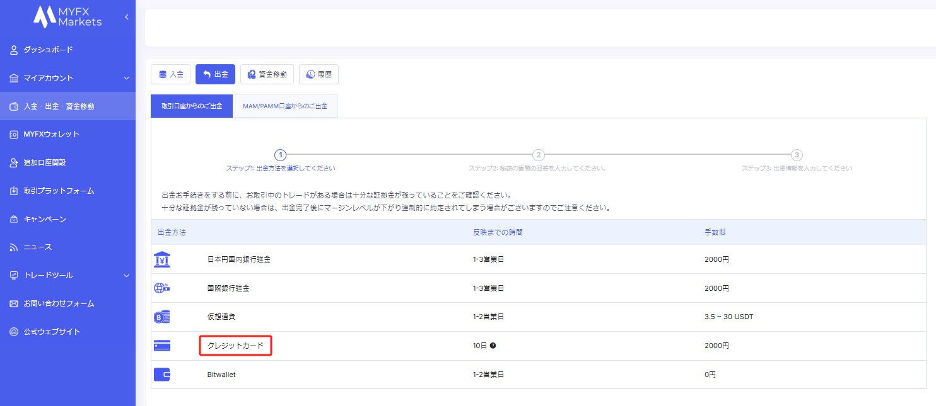Open the 資金移動 fund transfer page

click(267, 74)
